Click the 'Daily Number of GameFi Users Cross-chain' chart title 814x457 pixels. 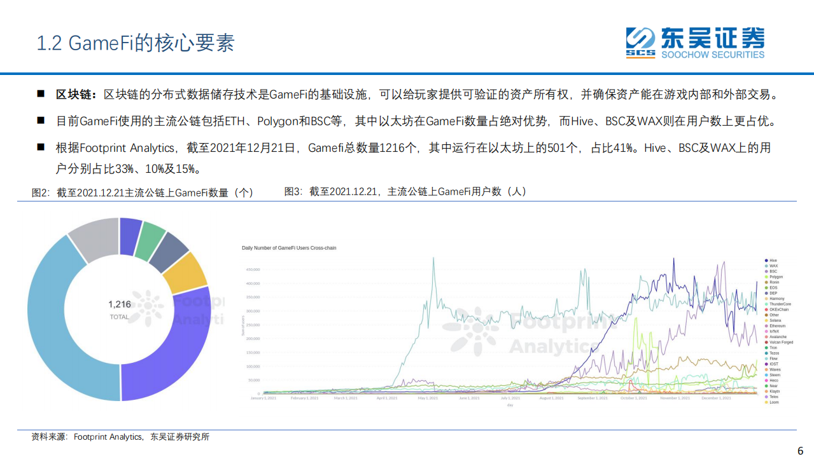click(x=289, y=248)
